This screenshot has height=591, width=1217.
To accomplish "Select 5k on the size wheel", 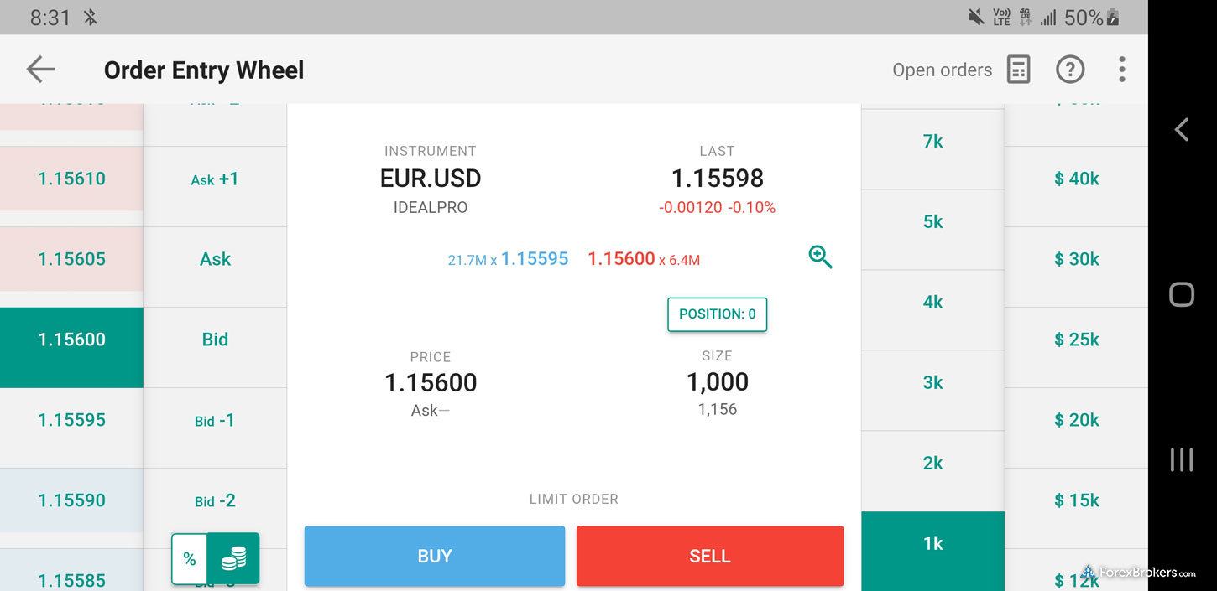I will pyautogui.click(x=932, y=222).
